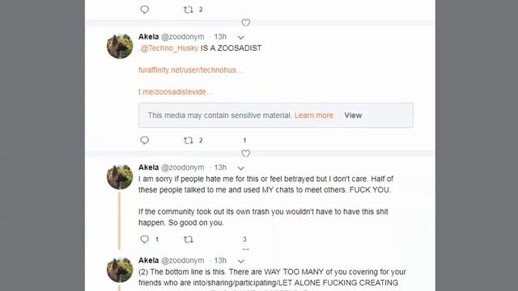
Task: Open the @Techno_Husky mention link
Action: pyautogui.click(x=169, y=48)
